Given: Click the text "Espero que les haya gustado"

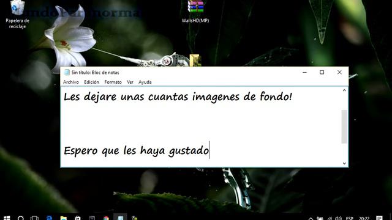Looking at the screenshot, I should pos(136,151).
